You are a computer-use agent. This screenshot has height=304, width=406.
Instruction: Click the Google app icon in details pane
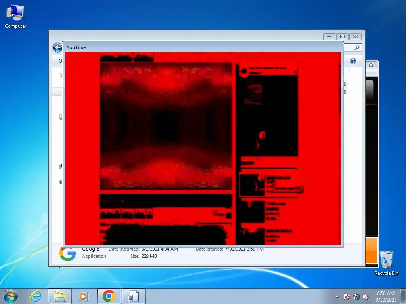click(67, 254)
